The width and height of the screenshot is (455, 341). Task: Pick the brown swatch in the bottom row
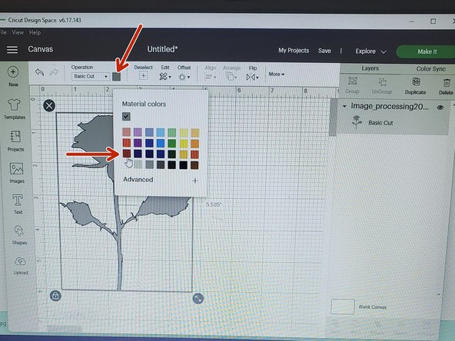pos(194,165)
